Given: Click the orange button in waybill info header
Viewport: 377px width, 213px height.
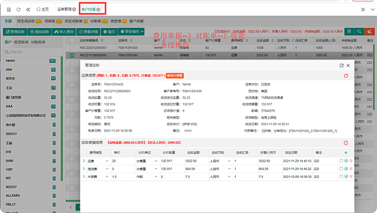Looking at the screenshot, I should coord(175,75).
